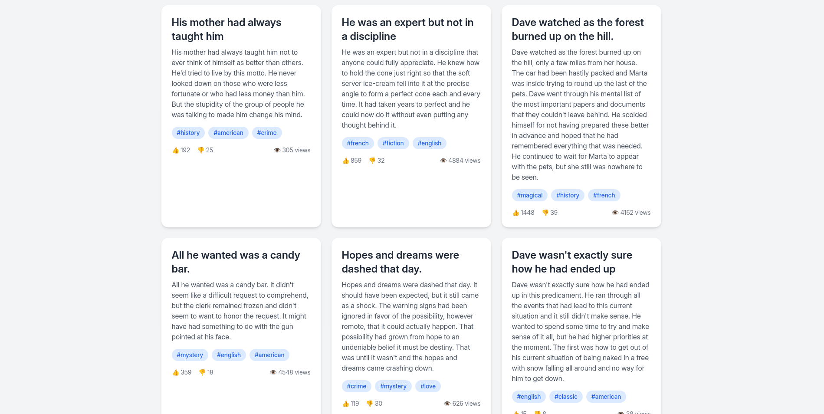Screen dimensions: 824x414
Task: Click thumbs-down icon showing 25 dislikes
Action: coord(201,150)
